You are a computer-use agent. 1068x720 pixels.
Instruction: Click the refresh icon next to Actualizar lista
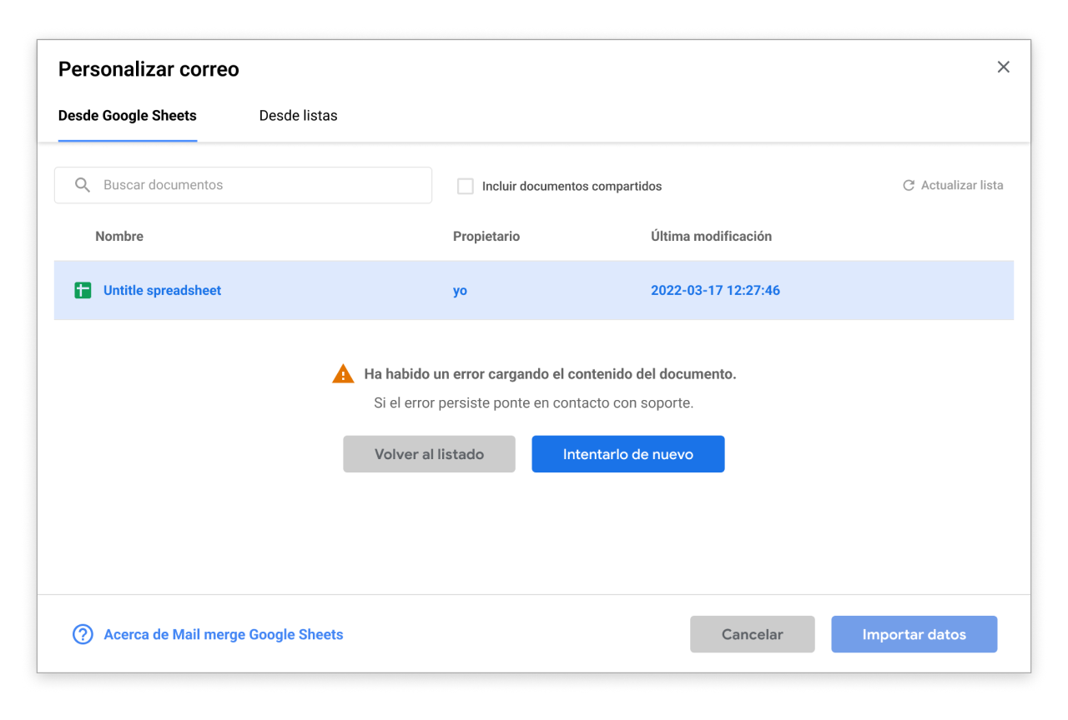[908, 185]
